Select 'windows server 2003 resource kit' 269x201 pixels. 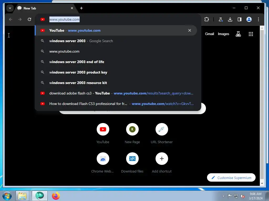tap(116, 83)
